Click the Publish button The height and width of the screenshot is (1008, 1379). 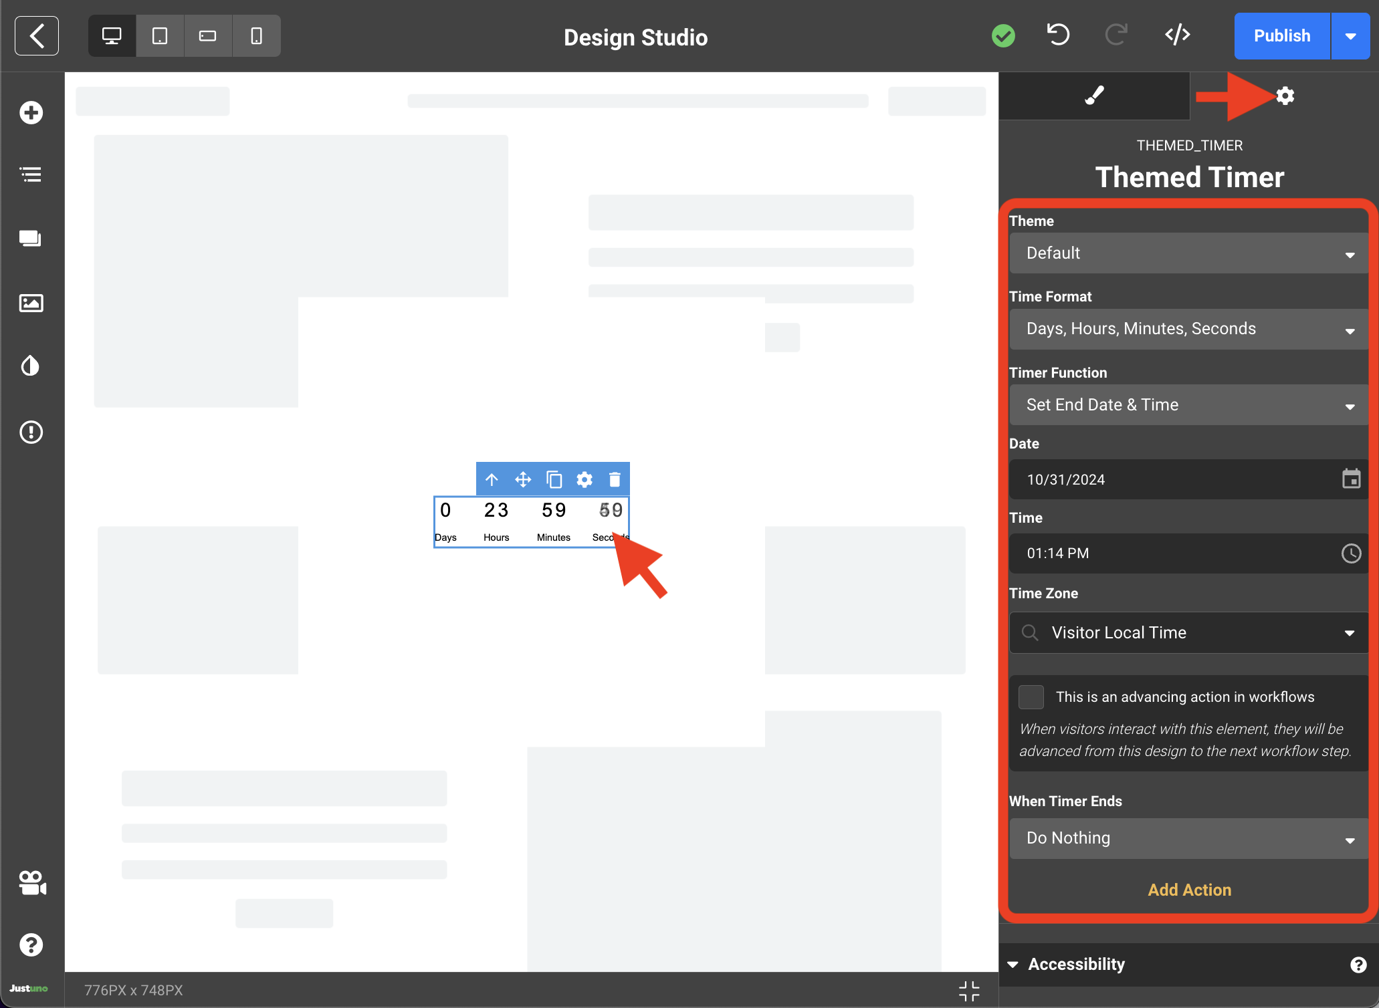click(1281, 36)
